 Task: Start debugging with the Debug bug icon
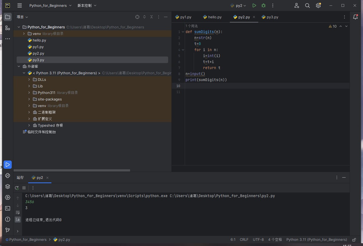coord(263,5)
